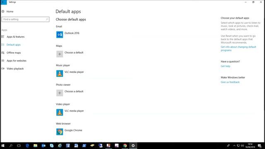265x149 pixels.
Task: Click the Choose default apps subheading
Action: pyautogui.click(x=71, y=19)
